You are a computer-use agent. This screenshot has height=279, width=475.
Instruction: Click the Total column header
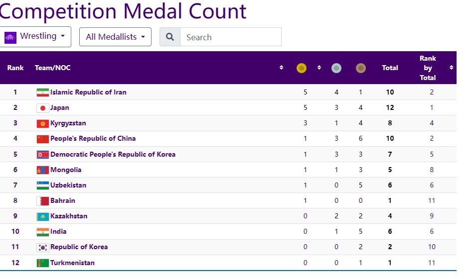390,68
